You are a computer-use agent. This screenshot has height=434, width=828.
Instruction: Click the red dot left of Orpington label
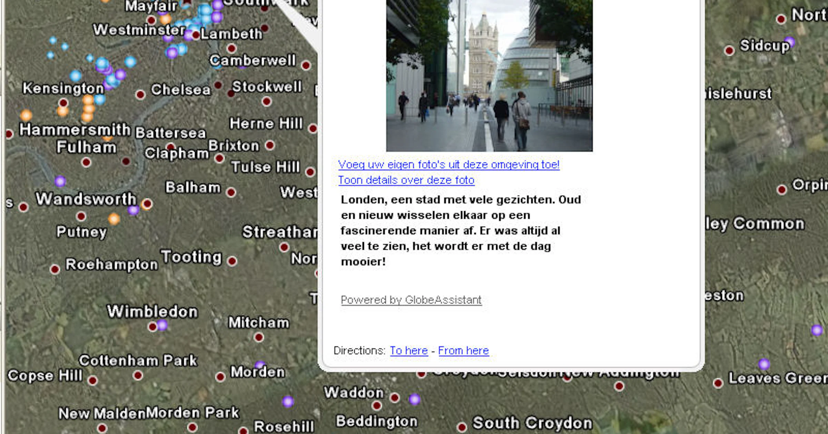(782, 189)
